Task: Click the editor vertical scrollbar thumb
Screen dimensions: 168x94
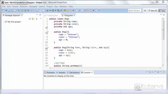Action: pos(163,30)
